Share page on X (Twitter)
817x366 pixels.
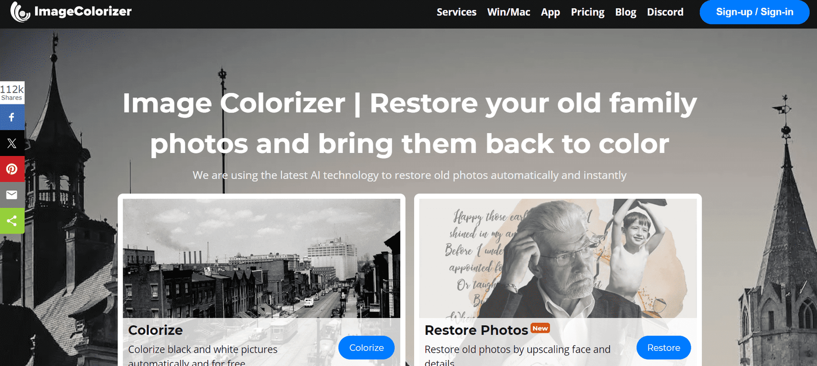click(x=12, y=143)
